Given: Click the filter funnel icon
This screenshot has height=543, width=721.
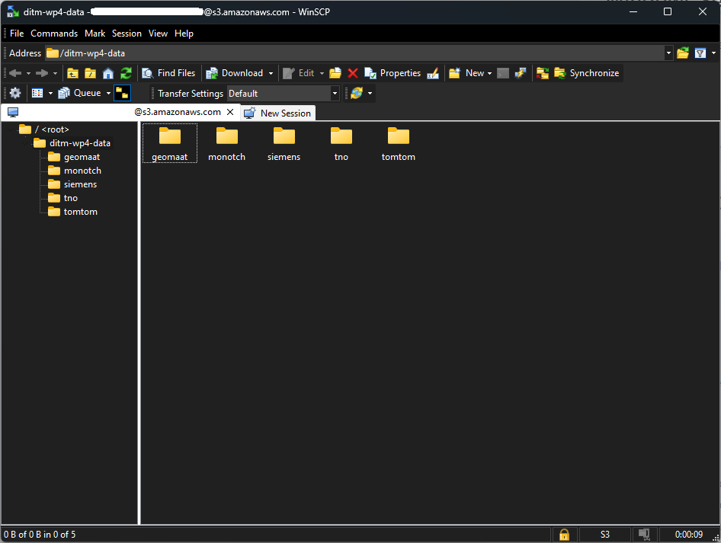Looking at the screenshot, I should [700, 53].
